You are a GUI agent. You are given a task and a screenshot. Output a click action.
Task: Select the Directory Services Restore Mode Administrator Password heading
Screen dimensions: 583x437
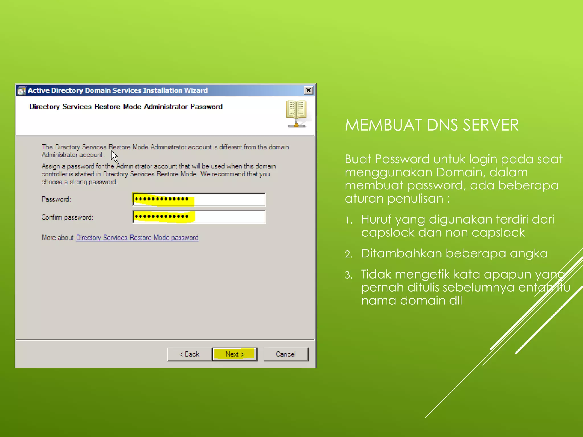click(x=126, y=107)
